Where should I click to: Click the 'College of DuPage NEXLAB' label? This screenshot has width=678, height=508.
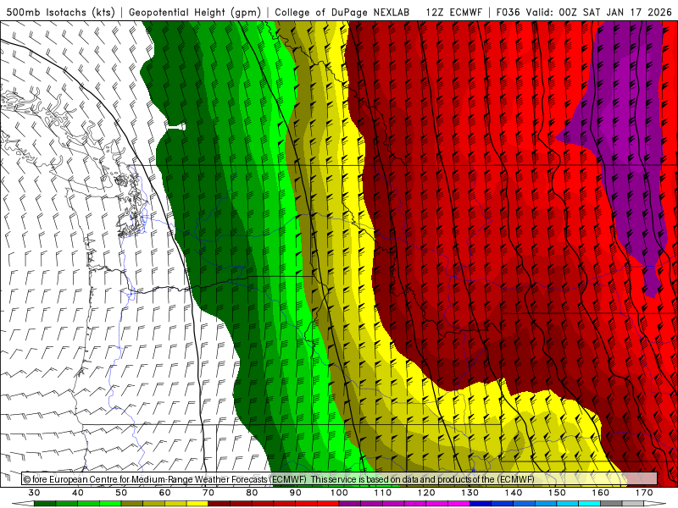pos(342,12)
